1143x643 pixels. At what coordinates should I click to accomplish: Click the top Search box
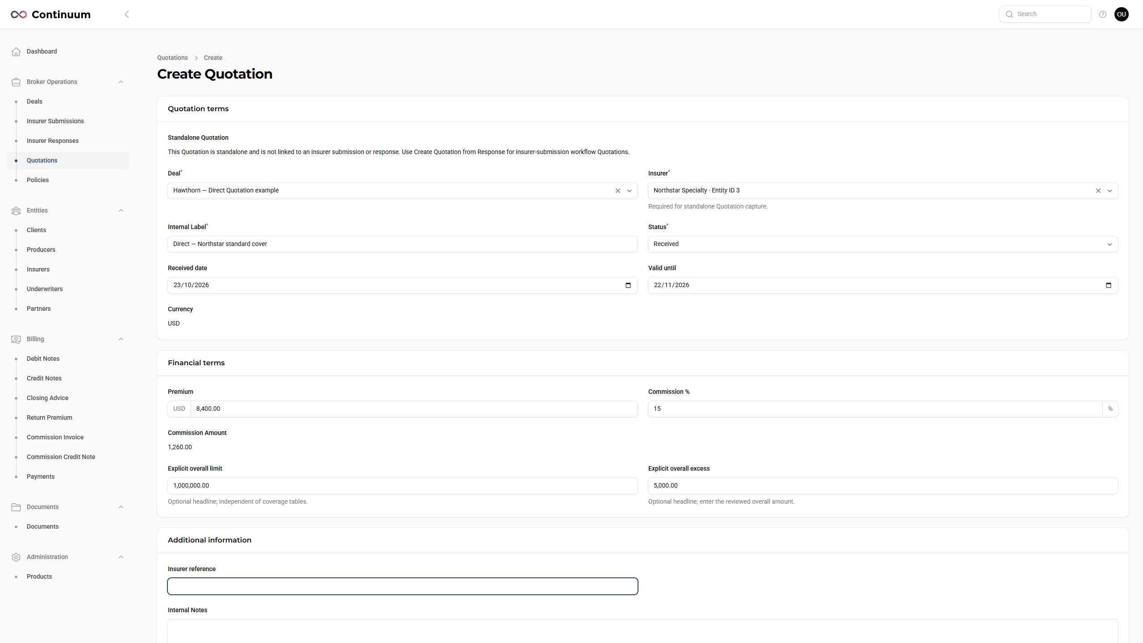(1045, 14)
